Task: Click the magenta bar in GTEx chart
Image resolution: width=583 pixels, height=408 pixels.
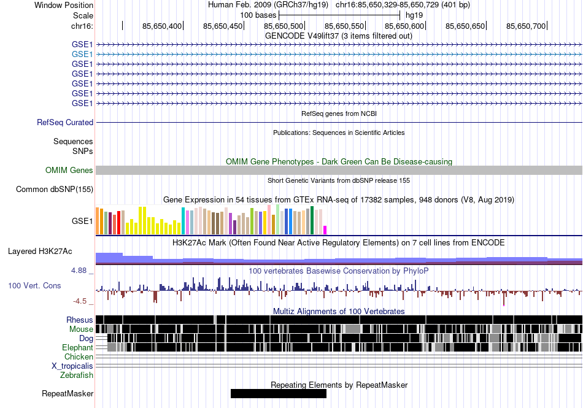Action: [325, 230]
